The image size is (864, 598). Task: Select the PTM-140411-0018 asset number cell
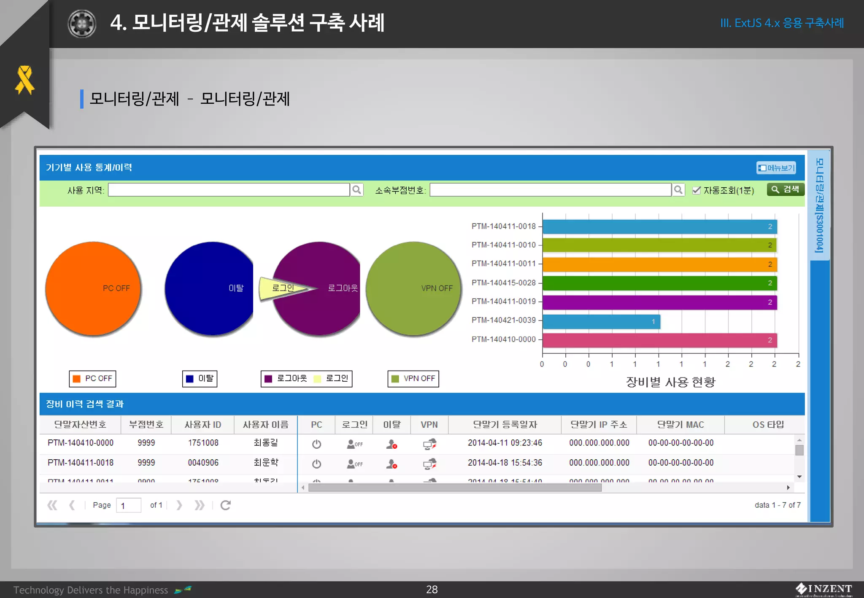(x=81, y=463)
